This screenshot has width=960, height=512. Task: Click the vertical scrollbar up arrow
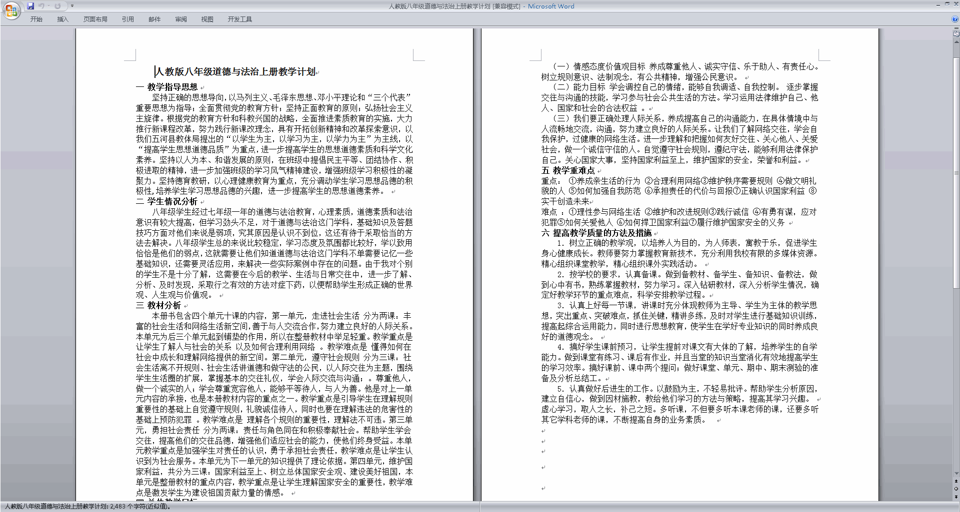point(956,42)
